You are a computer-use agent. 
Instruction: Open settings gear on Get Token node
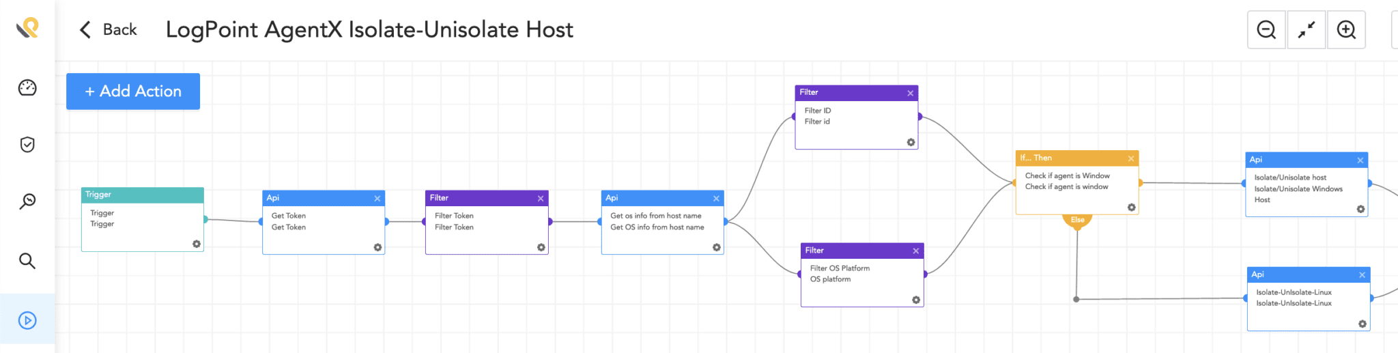(377, 247)
